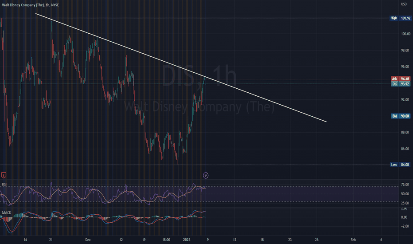Click the 86.00 price axis value
This screenshot has width=413, height=244.
tap(405, 149)
